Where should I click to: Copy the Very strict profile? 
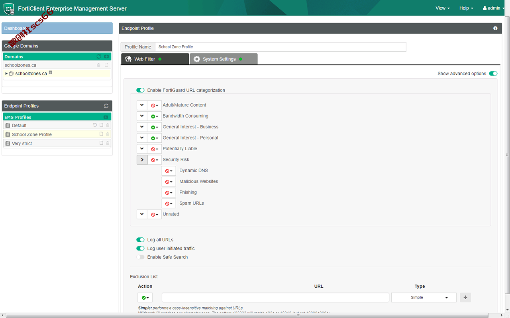click(x=101, y=143)
